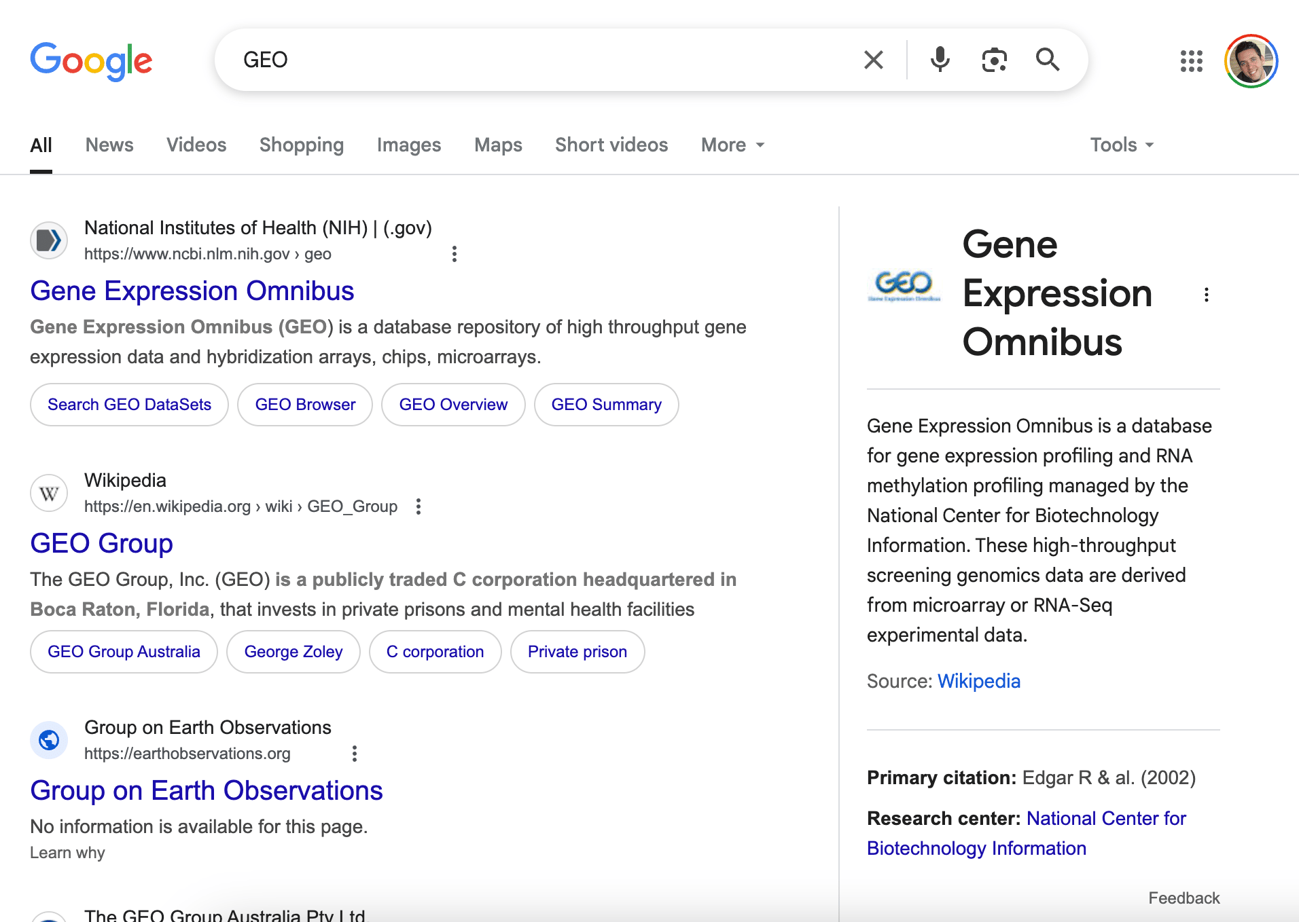The height and width of the screenshot is (922, 1299).
Task: Select the All tab
Action: 41,145
